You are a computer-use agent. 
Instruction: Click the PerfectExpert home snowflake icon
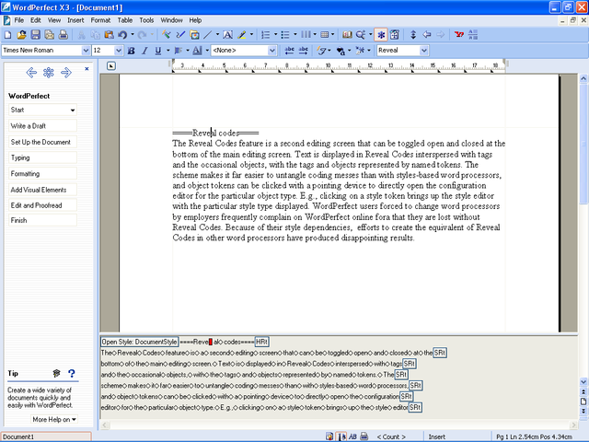[x=49, y=72]
